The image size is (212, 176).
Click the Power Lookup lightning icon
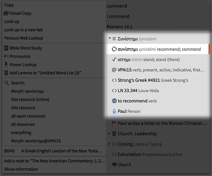[x=6, y=64]
